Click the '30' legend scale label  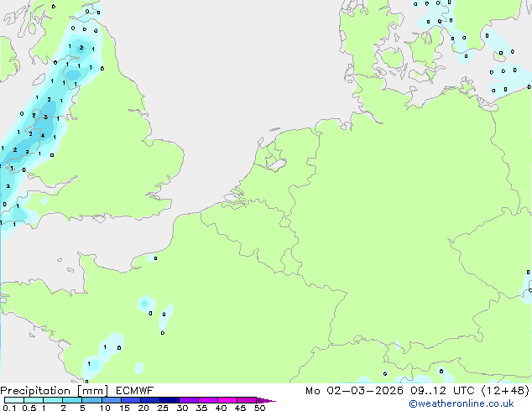tap(182, 408)
